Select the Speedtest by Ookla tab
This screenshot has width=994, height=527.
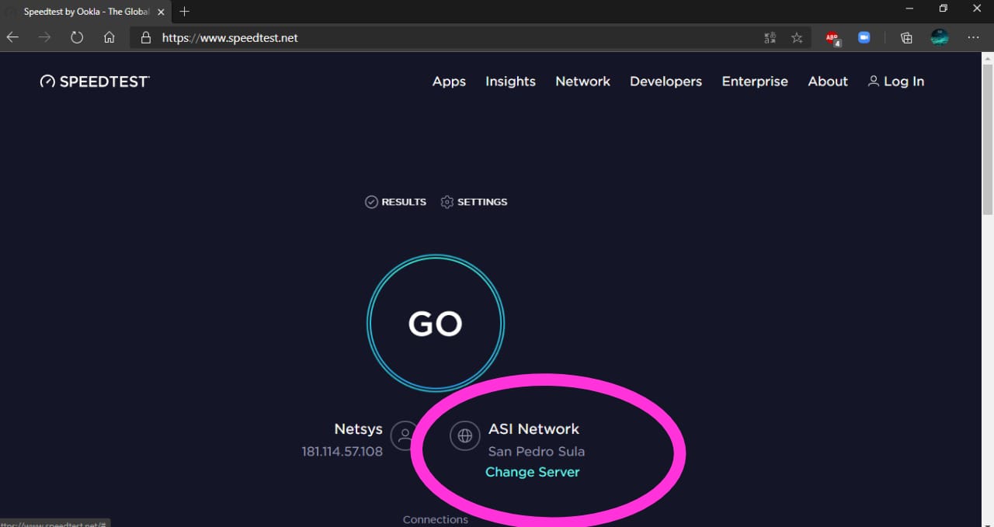(x=84, y=12)
